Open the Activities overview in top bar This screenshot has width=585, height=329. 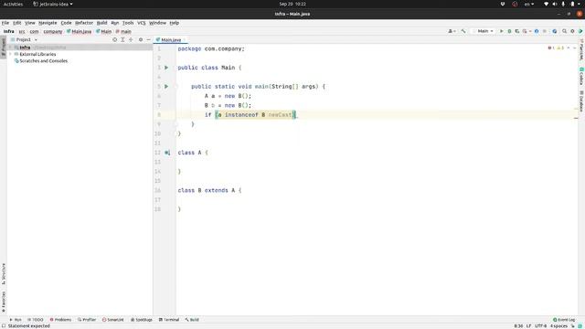pos(13,4)
